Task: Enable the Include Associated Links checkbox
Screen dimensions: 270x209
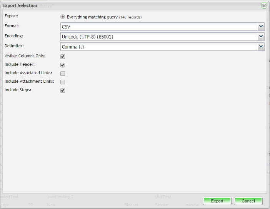Action: point(63,74)
